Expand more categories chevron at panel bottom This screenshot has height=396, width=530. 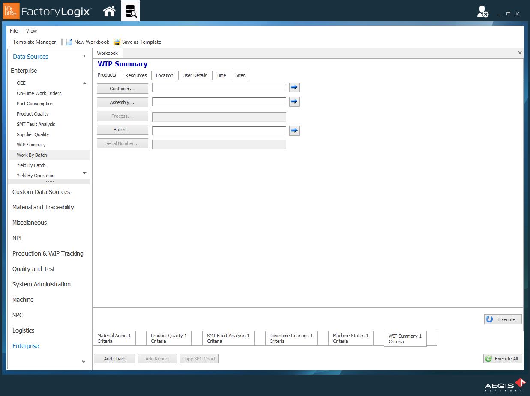coord(84,362)
